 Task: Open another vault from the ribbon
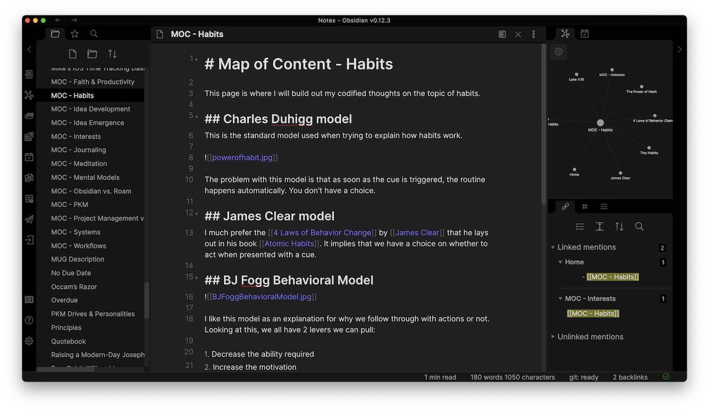tap(29, 300)
